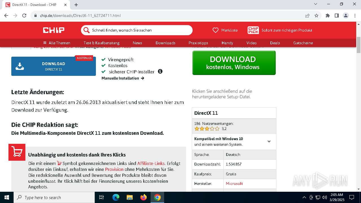This screenshot has height=203, width=361.
Task: Open Microsoft Hersteller link
Action: click(x=234, y=184)
